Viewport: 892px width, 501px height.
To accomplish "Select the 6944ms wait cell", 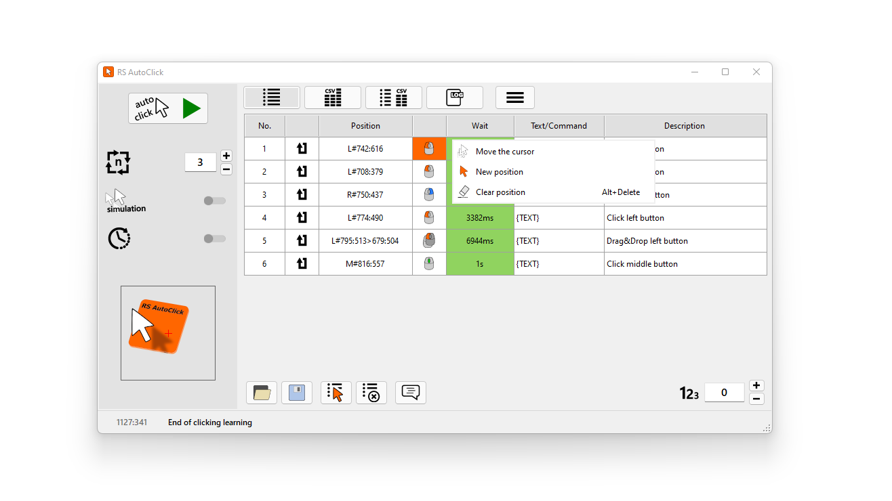I will click(480, 241).
